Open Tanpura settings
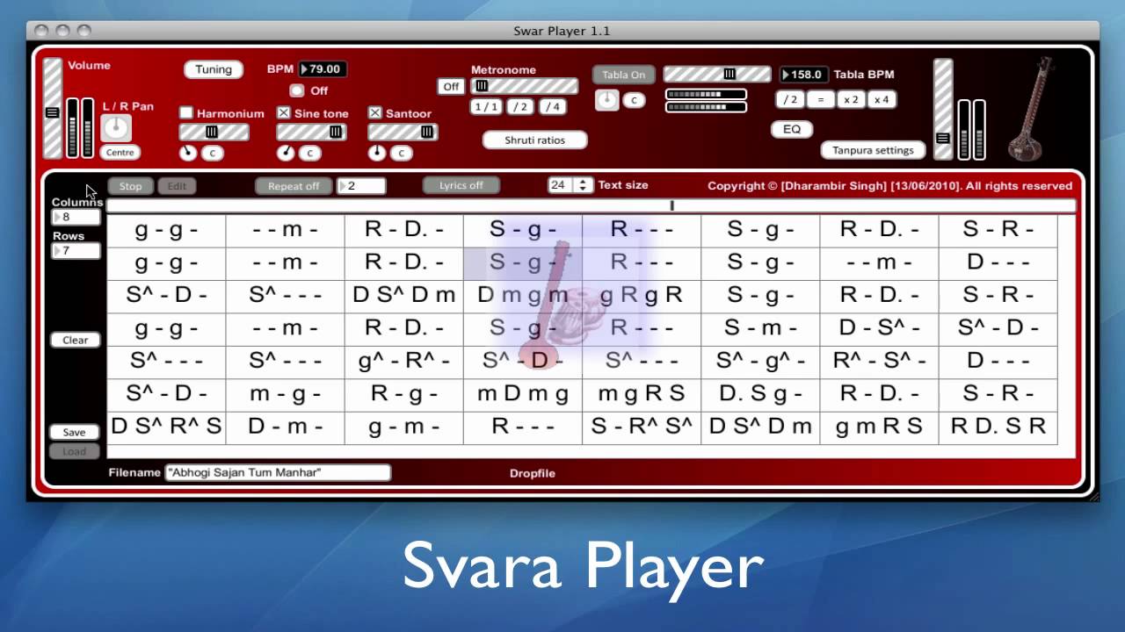Viewport: 1125px width, 632px height. click(x=873, y=150)
